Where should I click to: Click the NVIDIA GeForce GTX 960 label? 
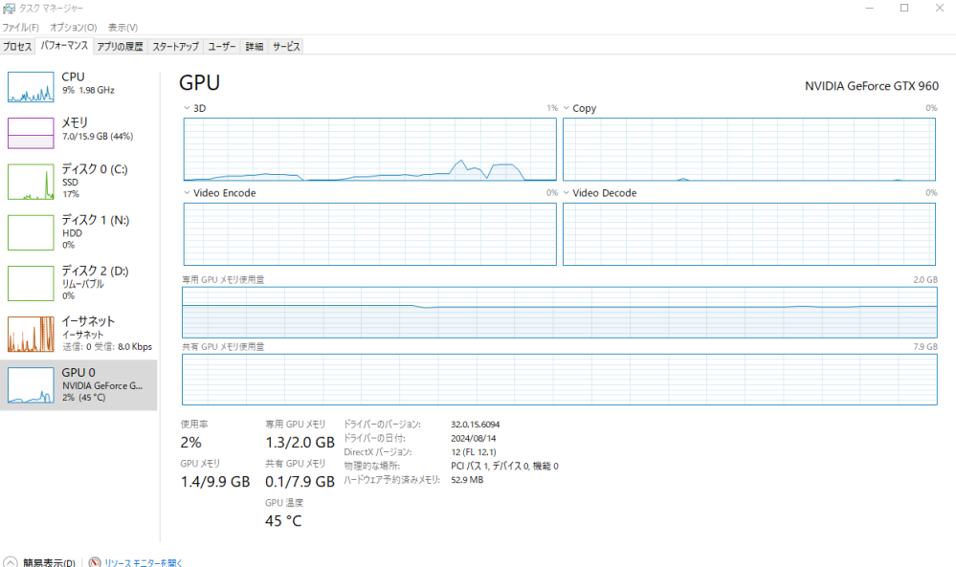[x=872, y=86]
